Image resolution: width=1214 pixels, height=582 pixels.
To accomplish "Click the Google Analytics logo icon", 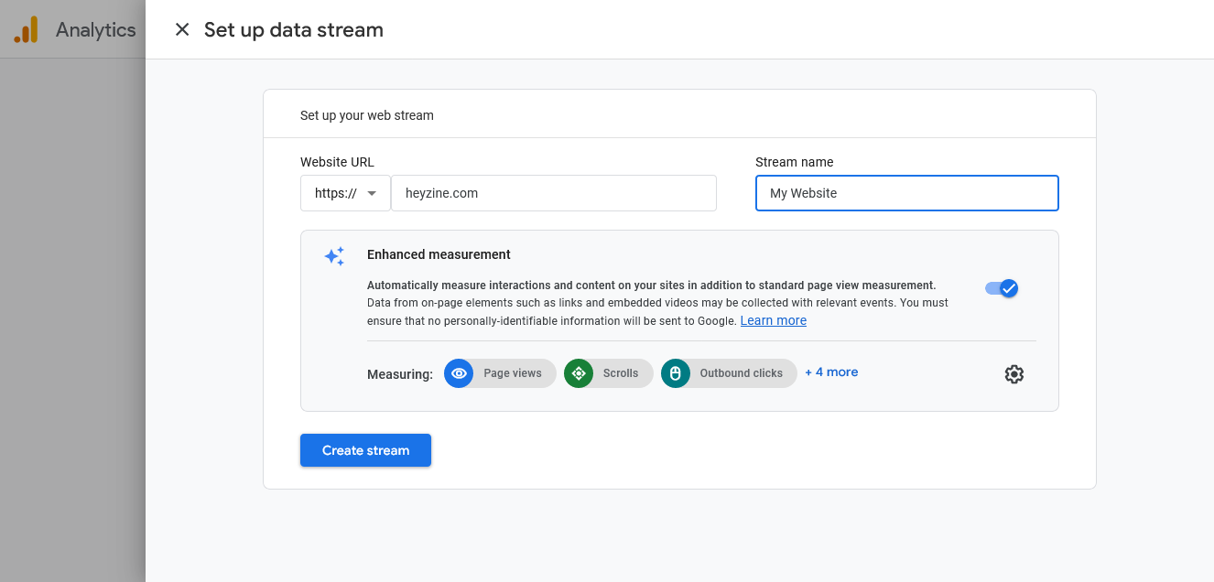I will pos(27,29).
